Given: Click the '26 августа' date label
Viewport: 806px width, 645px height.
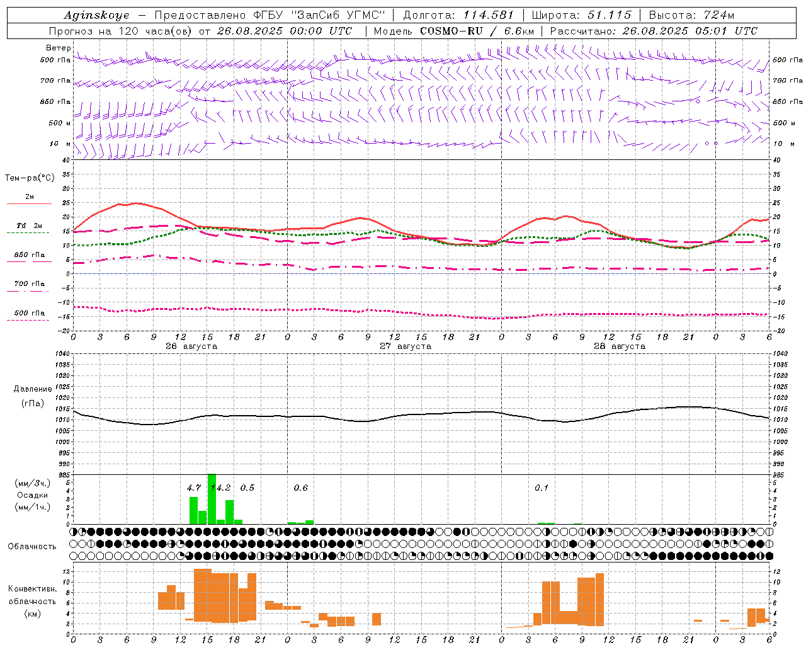Looking at the screenshot, I should point(191,346).
